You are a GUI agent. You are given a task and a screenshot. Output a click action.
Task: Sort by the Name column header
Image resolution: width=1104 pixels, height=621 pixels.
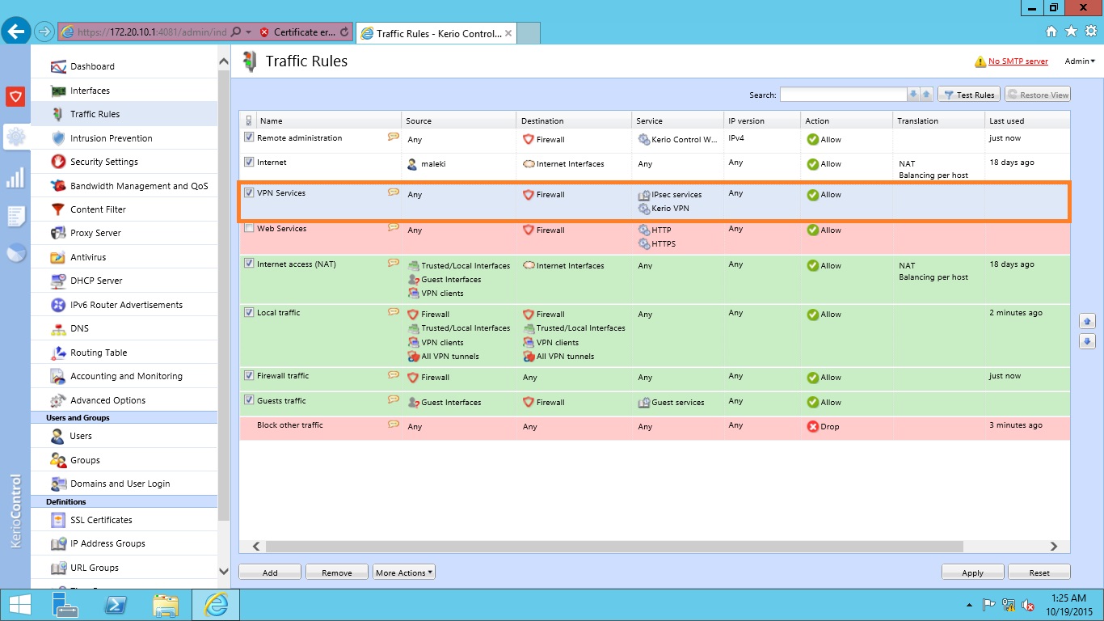(330, 120)
